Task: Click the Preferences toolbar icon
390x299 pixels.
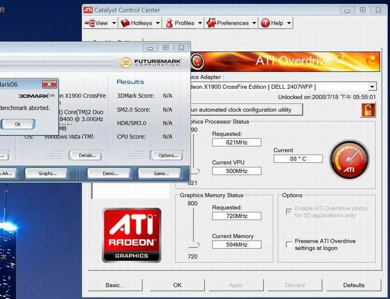Action: 211,23
